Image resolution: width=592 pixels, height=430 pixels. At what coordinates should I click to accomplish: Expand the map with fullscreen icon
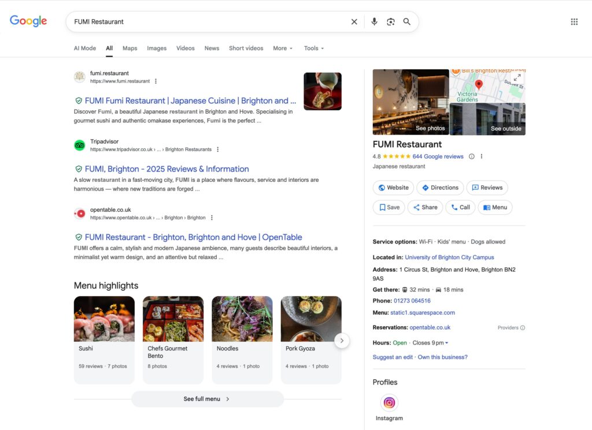(x=517, y=77)
